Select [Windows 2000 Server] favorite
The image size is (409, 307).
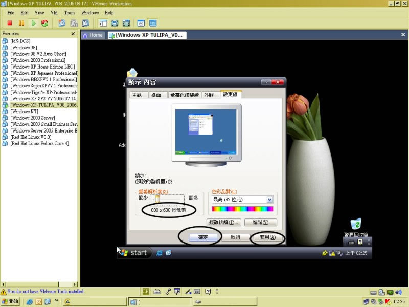click(33, 118)
